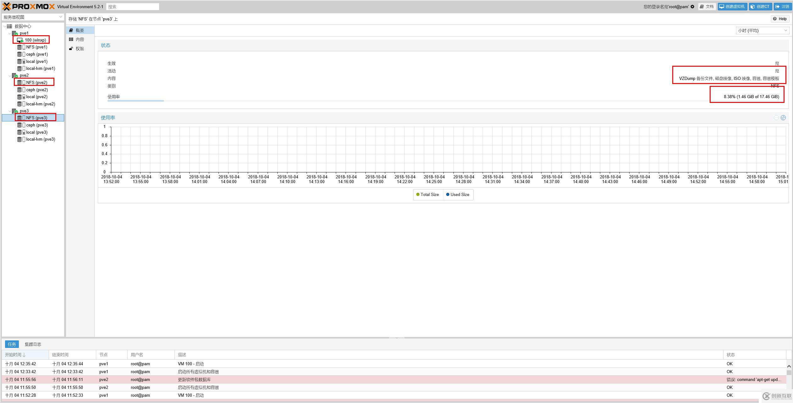
Task: Click the storage icon for ceph (pve1)
Action: click(x=19, y=54)
